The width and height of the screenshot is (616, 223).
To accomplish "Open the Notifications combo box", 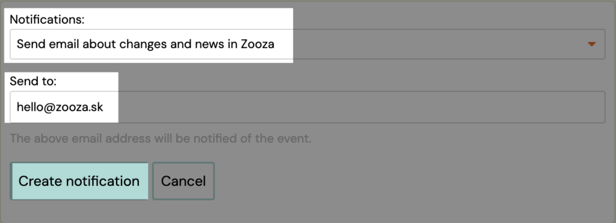I will tap(307, 44).
